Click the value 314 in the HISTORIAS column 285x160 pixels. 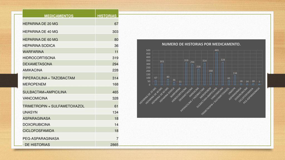pyautogui.click(x=116, y=78)
